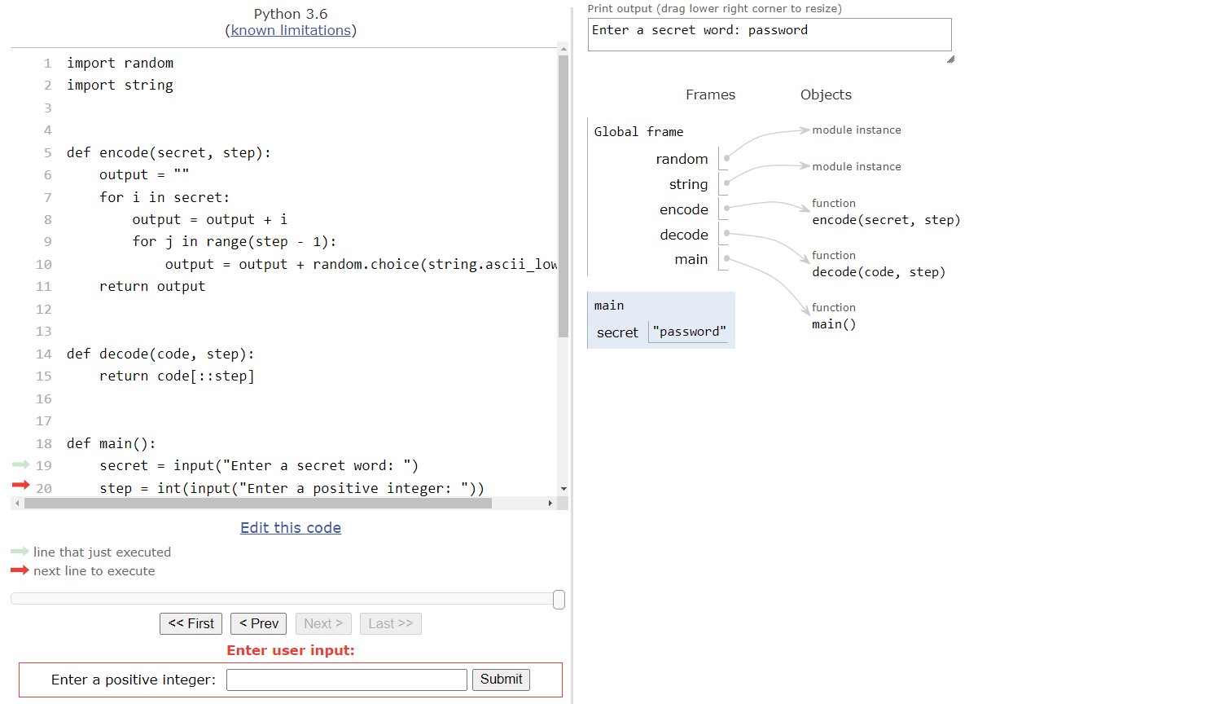Click the 'Python 3.6' title
Screen dimensions: 1219x704
291,14
